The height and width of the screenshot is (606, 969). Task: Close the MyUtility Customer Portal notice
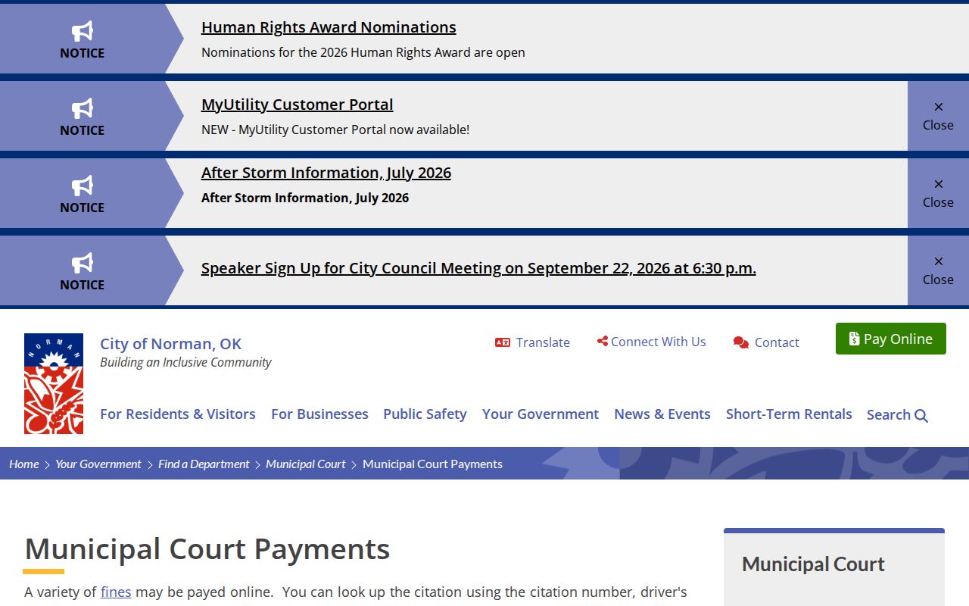pos(938,116)
